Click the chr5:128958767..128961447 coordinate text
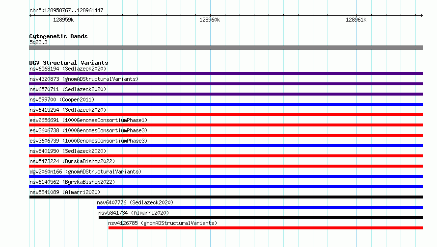The image size is (437, 247). pos(66,10)
